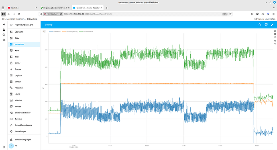The height and width of the screenshot is (150, 277).
Task: Open the Test dashboard
Action: click(24, 57)
